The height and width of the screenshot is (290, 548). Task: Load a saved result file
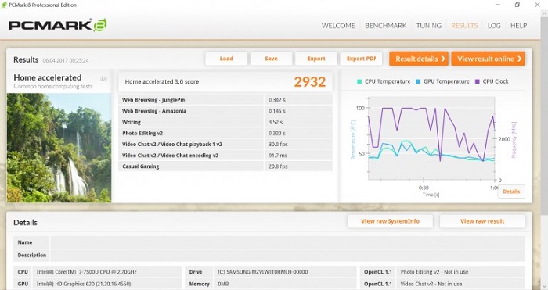coord(226,59)
